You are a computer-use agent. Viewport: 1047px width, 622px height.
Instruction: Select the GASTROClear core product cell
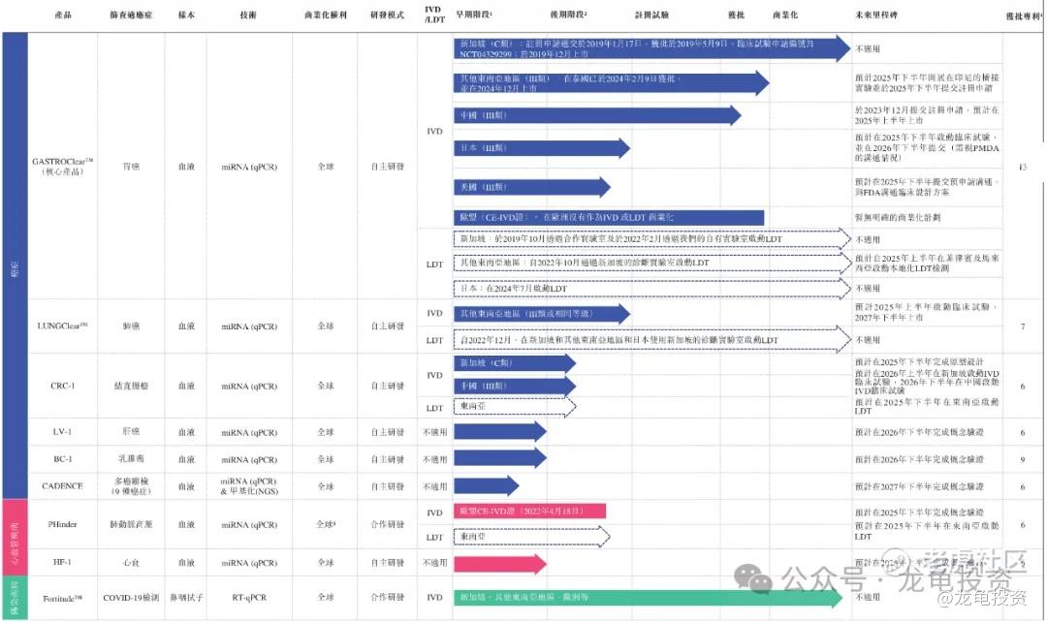pyautogui.click(x=63, y=167)
